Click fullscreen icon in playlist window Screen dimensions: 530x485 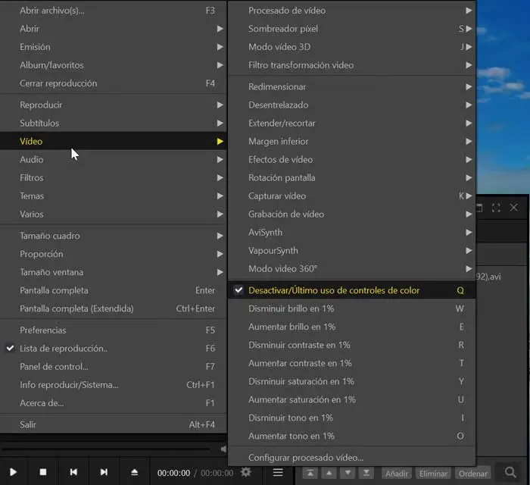[x=496, y=208]
